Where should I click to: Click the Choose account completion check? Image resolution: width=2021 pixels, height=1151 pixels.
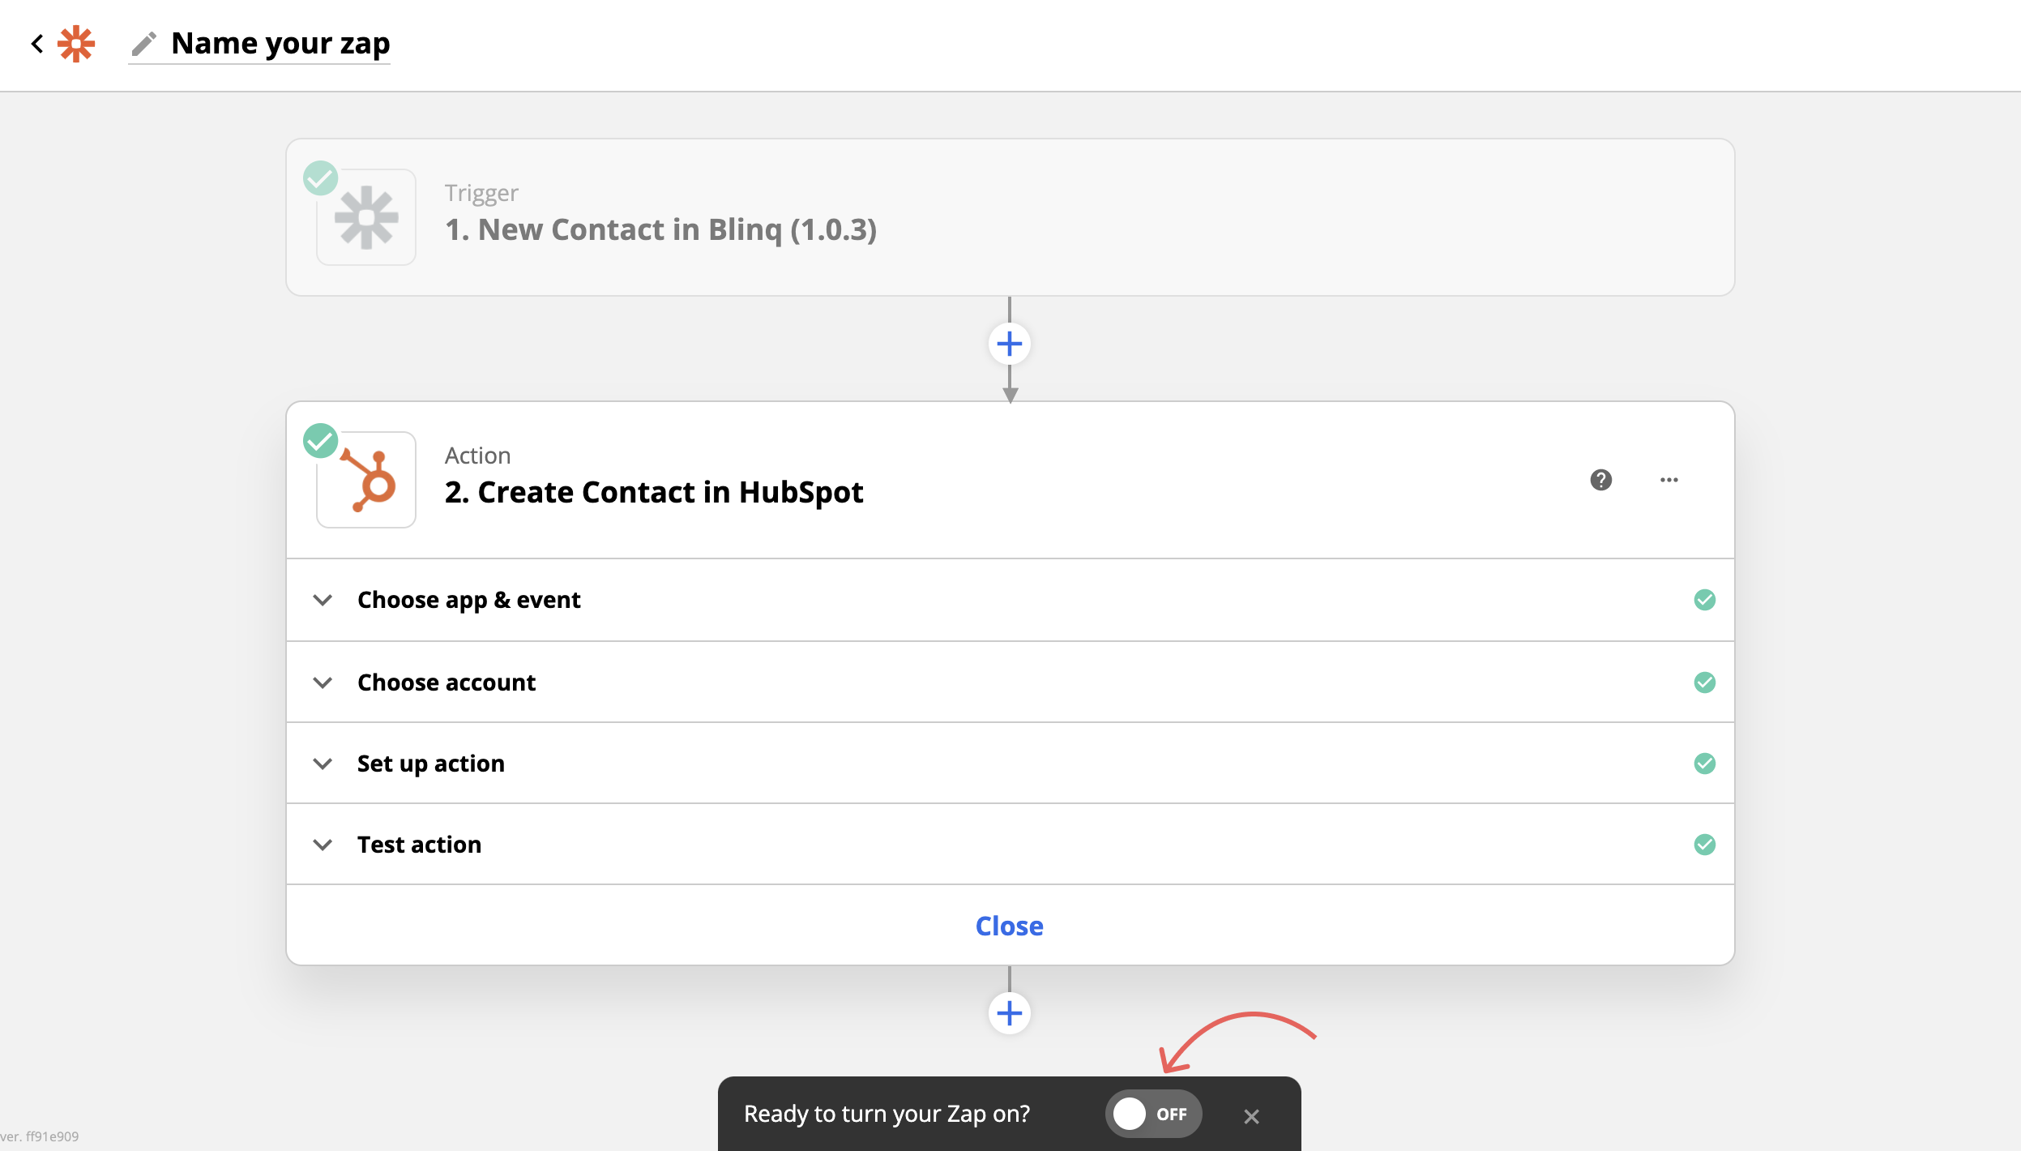point(1704,682)
